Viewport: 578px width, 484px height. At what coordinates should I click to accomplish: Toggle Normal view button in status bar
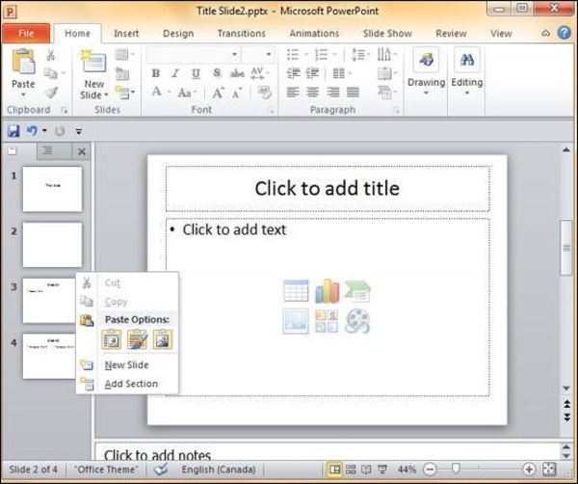pyautogui.click(x=334, y=470)
